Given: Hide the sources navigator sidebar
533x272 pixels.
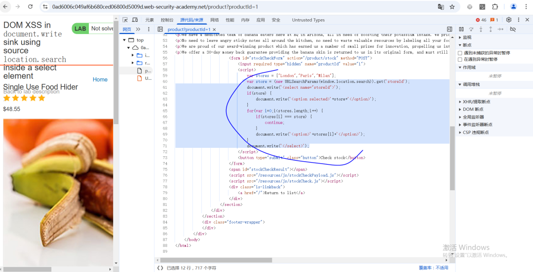Looking at the screenshot, I should [x=160, y=30].
